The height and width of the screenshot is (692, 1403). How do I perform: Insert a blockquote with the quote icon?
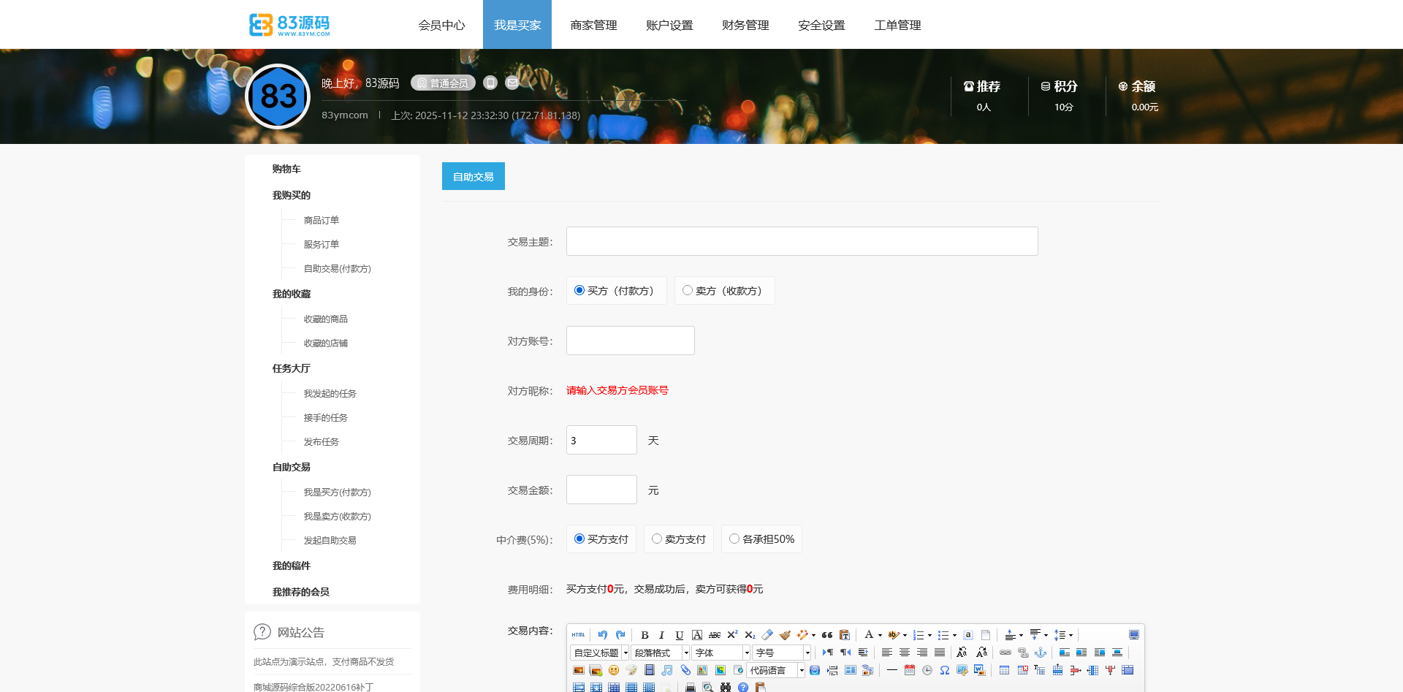click(827, 635)
